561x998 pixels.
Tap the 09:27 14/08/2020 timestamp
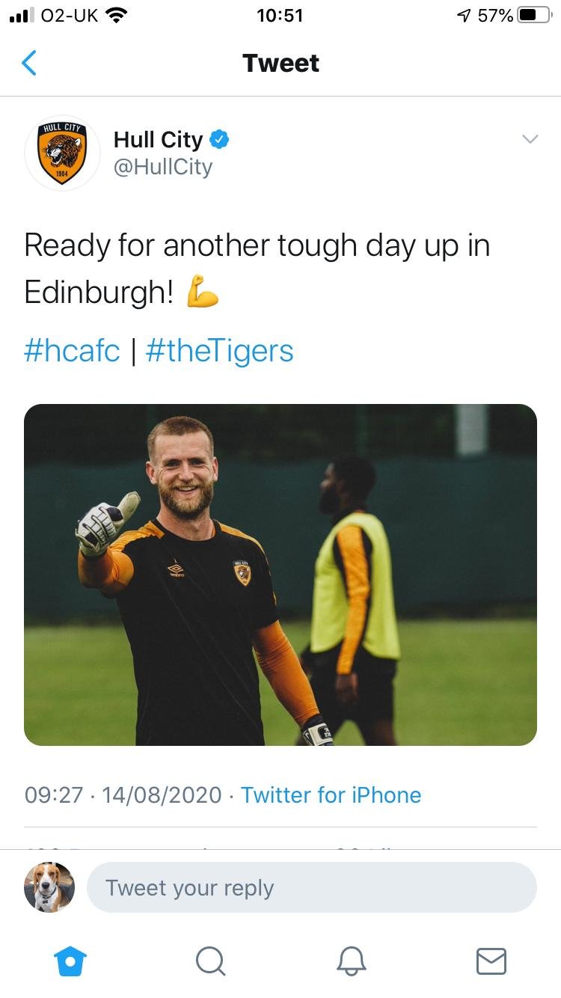(123, 795)
